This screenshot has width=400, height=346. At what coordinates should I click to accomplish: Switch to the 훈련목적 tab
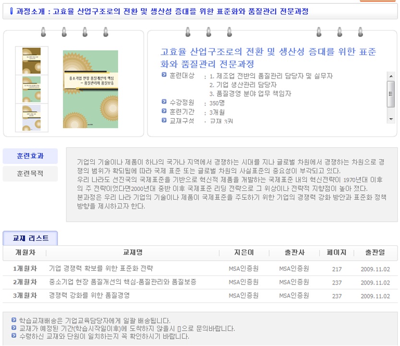30,173
